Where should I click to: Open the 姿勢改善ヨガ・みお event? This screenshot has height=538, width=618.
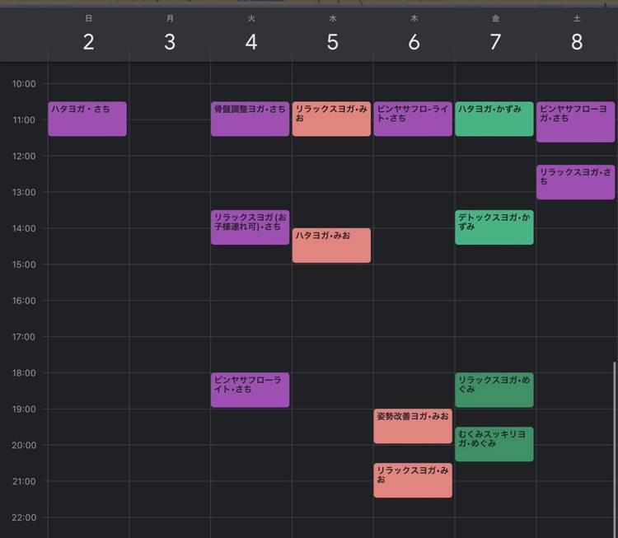point(413,426)
